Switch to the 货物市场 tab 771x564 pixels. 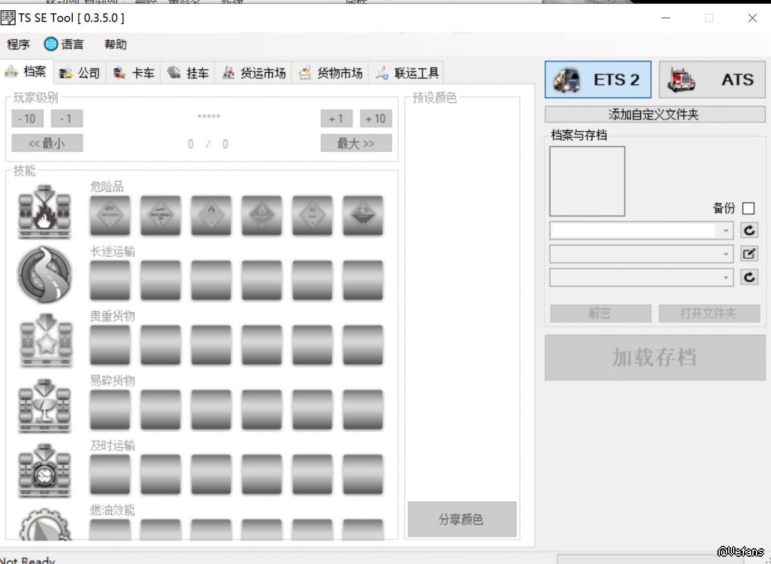pyautogui.click(x=330, y=73)
